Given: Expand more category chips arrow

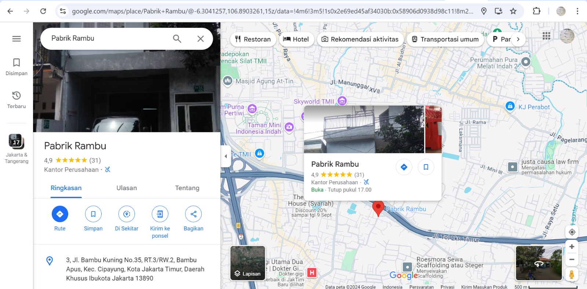Looking at the screenshot, I should pyautogui.click(x=518, y=39).
